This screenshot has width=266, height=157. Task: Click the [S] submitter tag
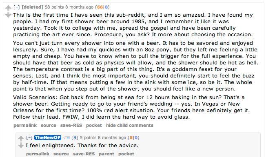click(x=75, y=137)
